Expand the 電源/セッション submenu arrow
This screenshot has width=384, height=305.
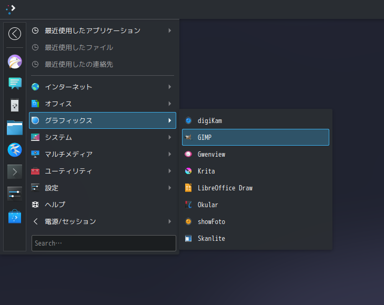coord(170,221)
